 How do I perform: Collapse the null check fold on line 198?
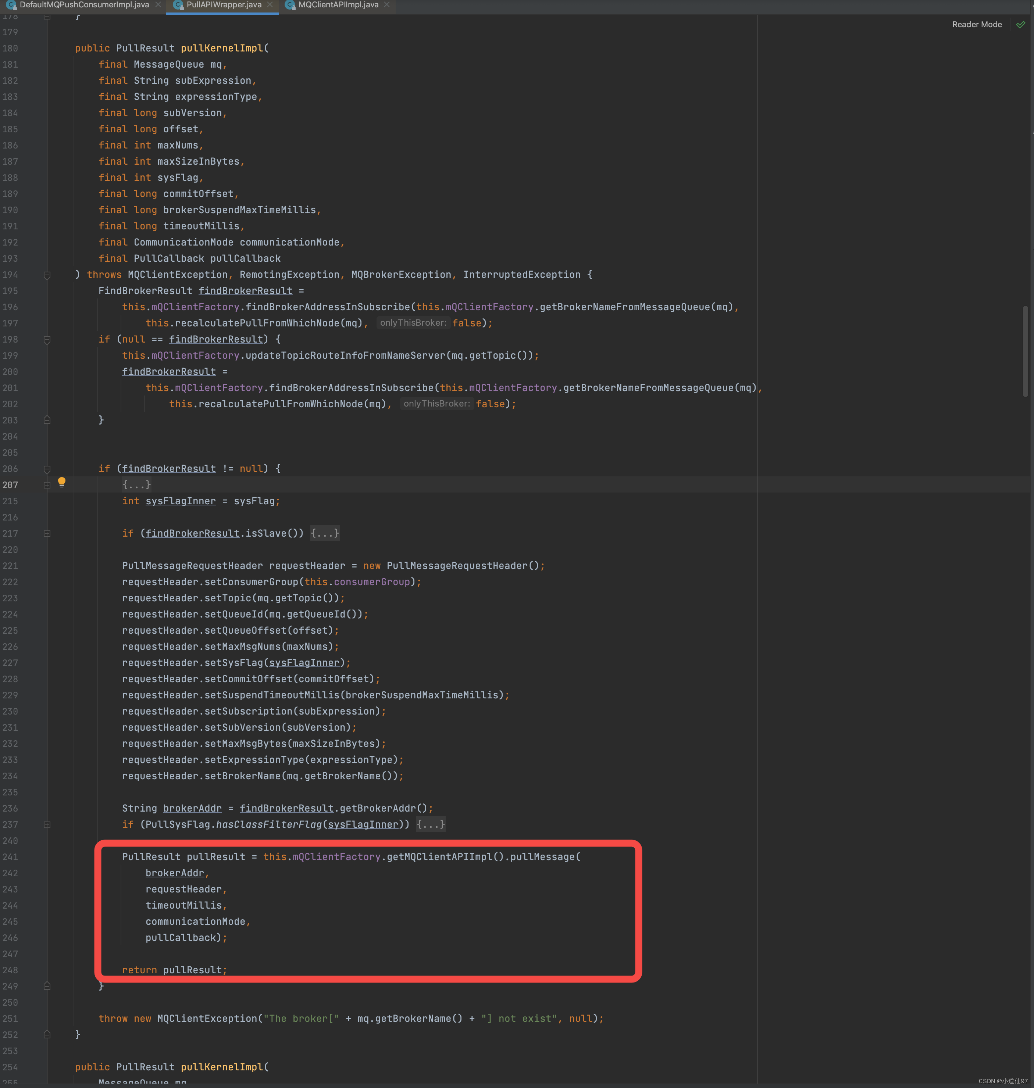[x=47, y=339]
